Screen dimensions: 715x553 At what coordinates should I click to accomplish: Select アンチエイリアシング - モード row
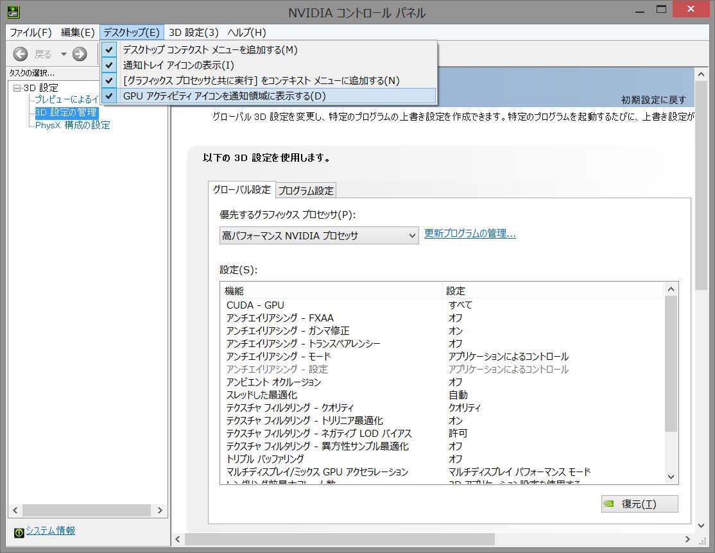pyautogui.click(x=442, y=356)
